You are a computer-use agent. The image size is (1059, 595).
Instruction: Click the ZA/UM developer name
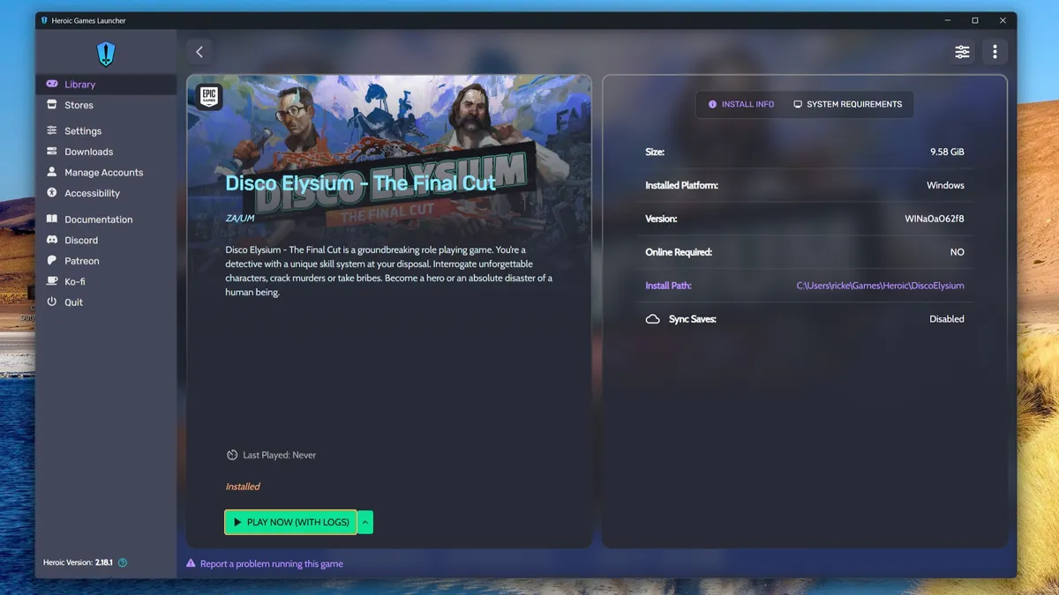240,218
